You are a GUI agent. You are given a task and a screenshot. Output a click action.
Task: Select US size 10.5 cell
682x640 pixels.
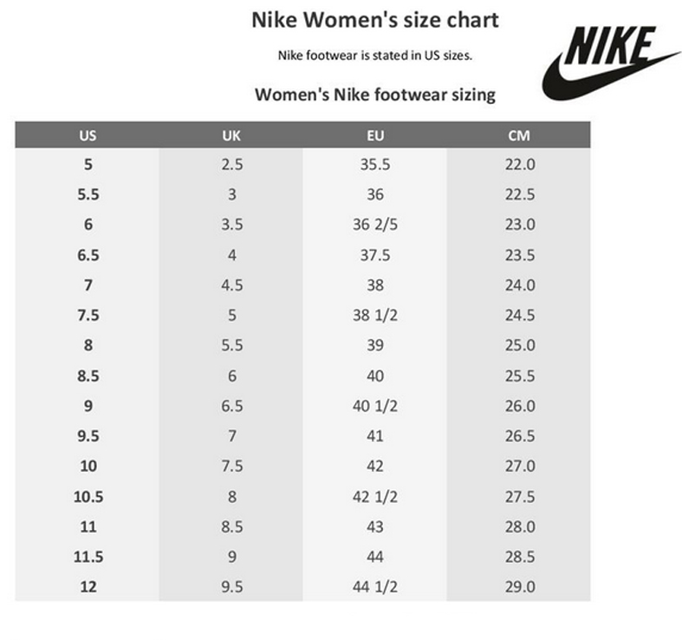pyautogui.click(x=88, y=496)
